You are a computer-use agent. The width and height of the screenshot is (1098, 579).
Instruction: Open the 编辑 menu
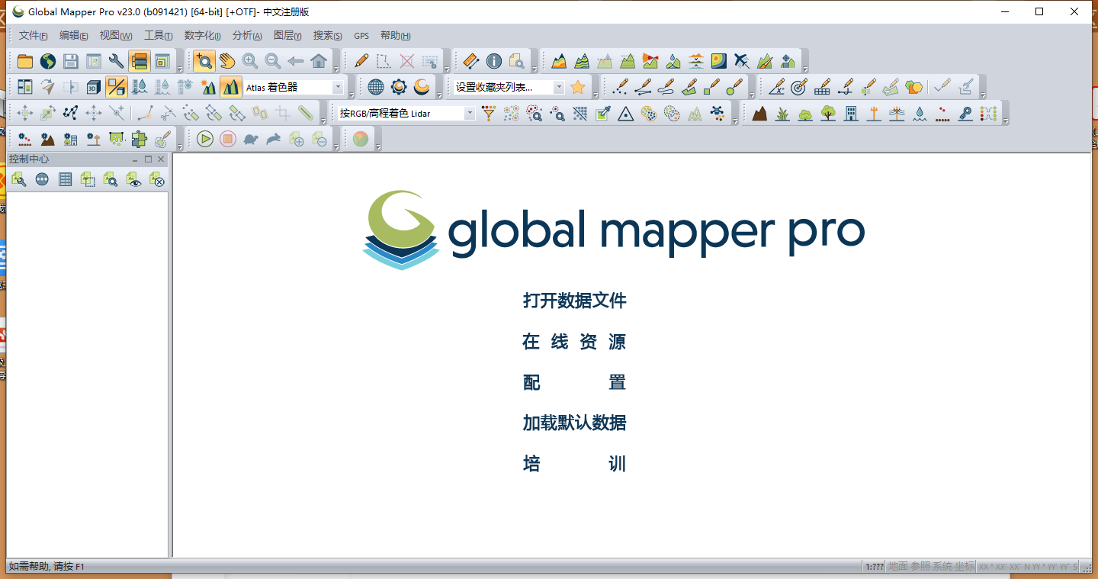(x=74, y=36)
